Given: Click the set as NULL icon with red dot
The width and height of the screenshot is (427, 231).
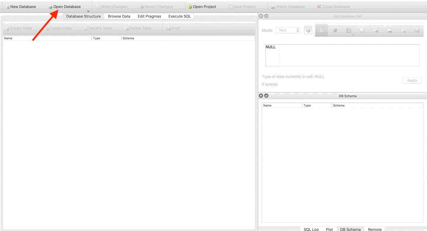Looking at the screenshot, I should click(x=404, y=30).
